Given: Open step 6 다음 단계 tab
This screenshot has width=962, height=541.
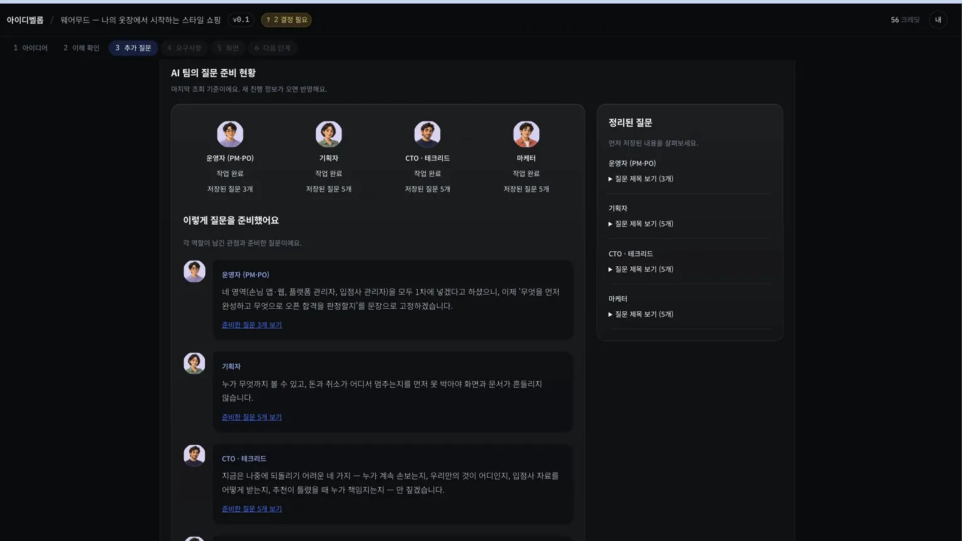Looking at the screenshot, I should (x=272, y=48).
